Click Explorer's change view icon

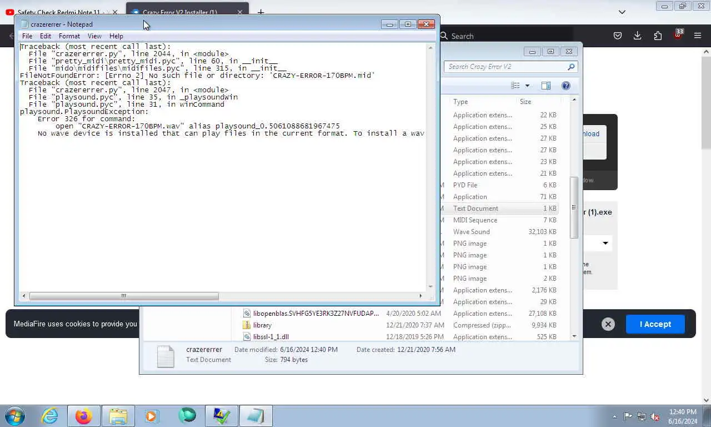[515, 86]
